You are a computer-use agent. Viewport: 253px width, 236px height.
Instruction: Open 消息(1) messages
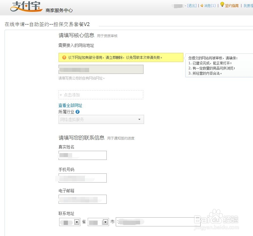[x=209, y=5]
